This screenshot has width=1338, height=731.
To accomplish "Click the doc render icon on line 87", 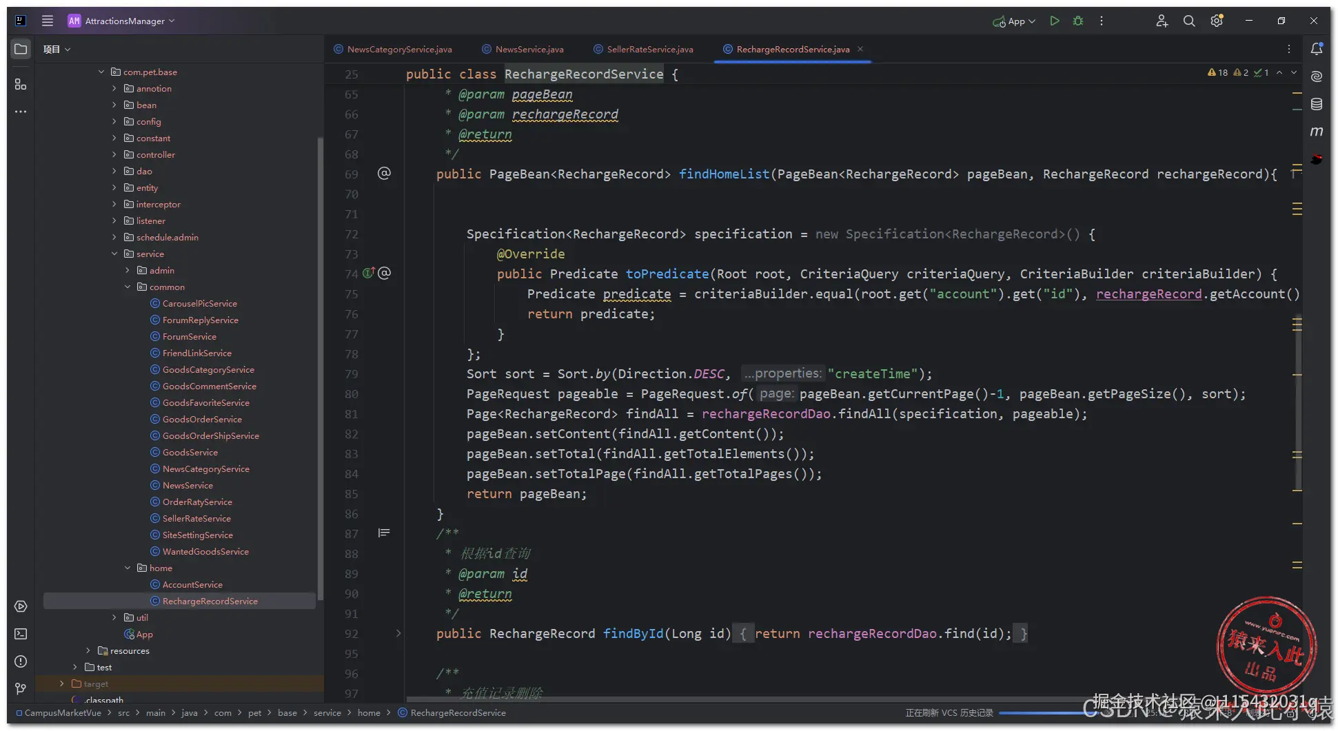I will pos(384,533).
